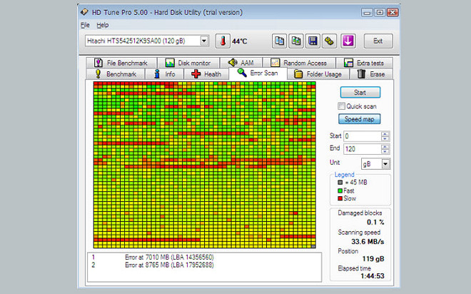Open the options wrench icon
The image size is (471, 294).
coord(329,41)
